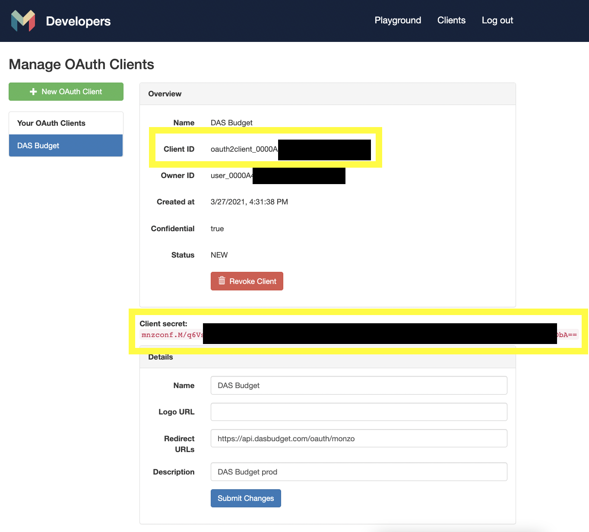Click the Created at date 3/27/2021, 4:31:38 PM

click(249, 202)
